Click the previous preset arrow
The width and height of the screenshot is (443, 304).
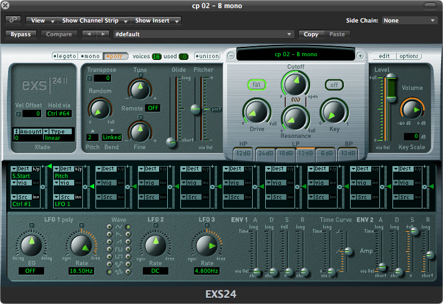(88, 34)
